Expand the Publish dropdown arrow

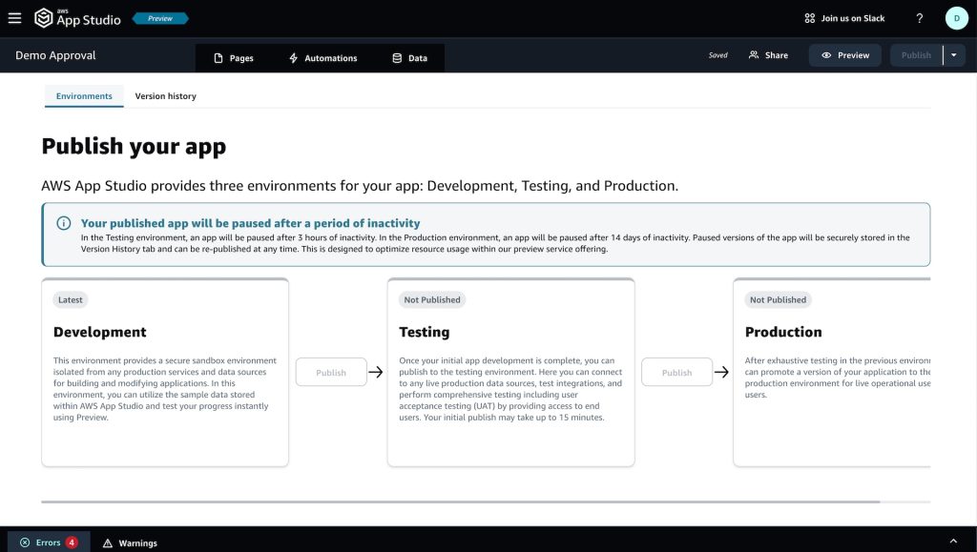point(955,55)
